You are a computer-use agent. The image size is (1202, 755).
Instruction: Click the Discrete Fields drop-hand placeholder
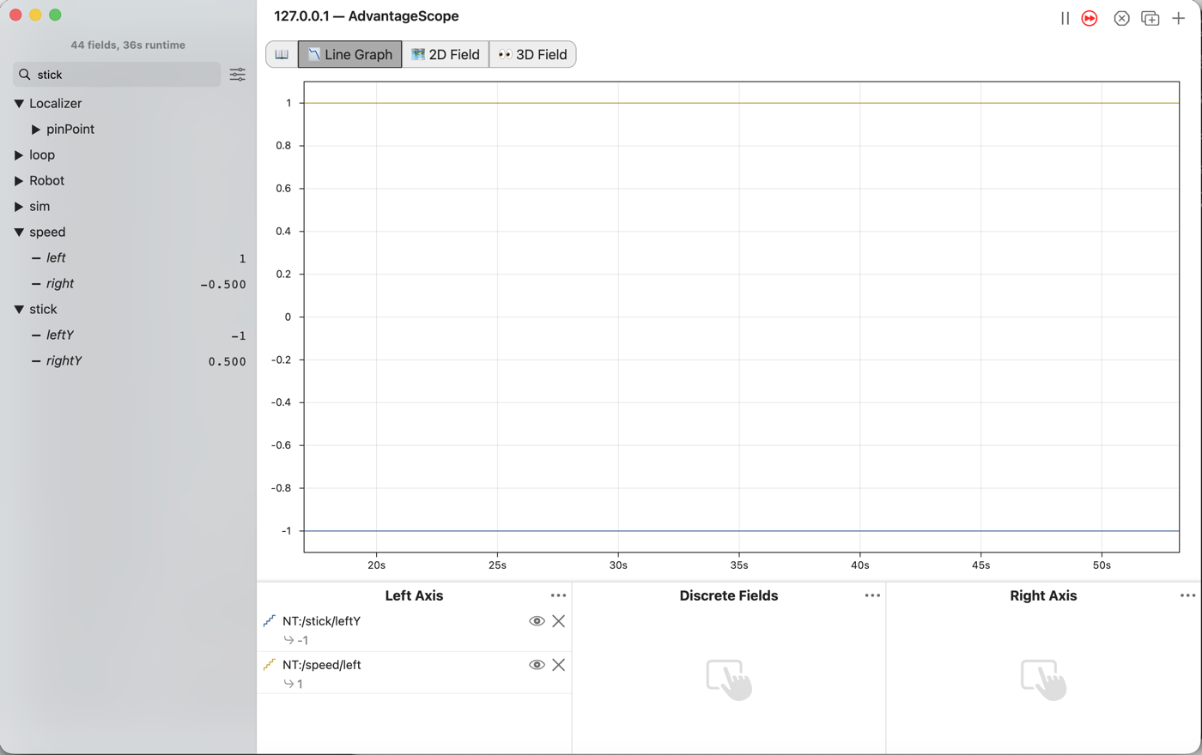tap(729, 679)
